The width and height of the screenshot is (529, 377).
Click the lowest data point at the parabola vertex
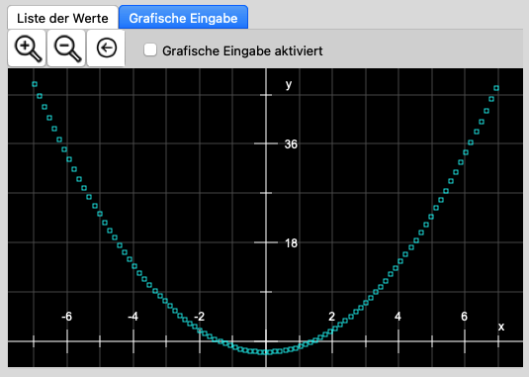[267, 352]
